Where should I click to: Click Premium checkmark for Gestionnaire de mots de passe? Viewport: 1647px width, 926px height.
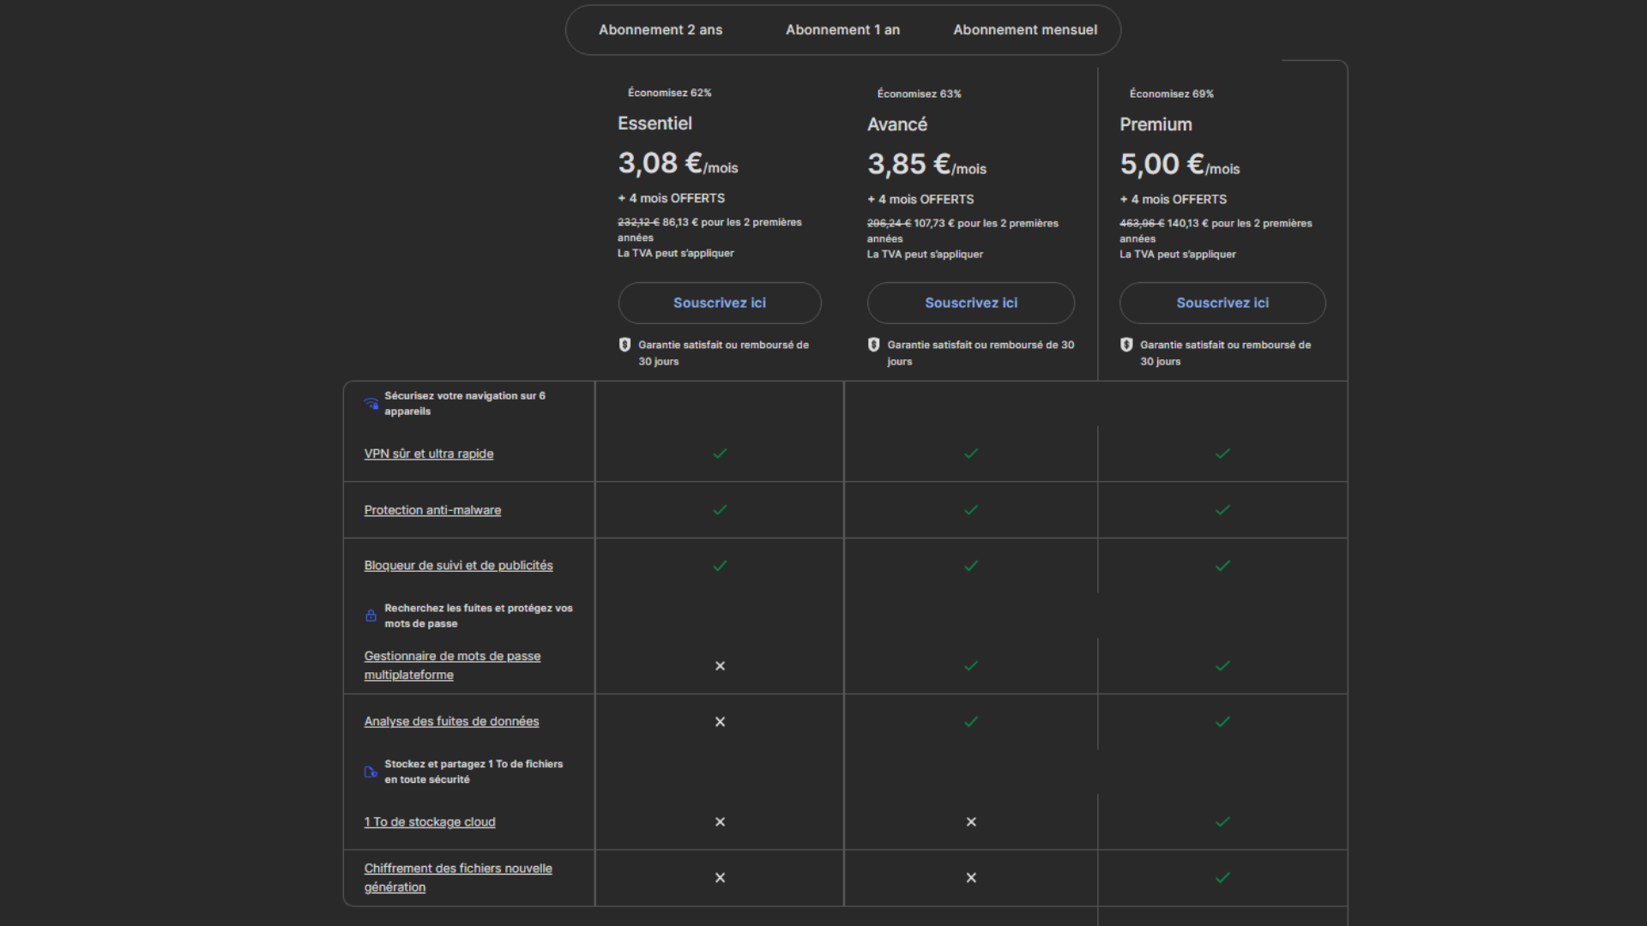pyautogui.click(x=1223, y=666)
